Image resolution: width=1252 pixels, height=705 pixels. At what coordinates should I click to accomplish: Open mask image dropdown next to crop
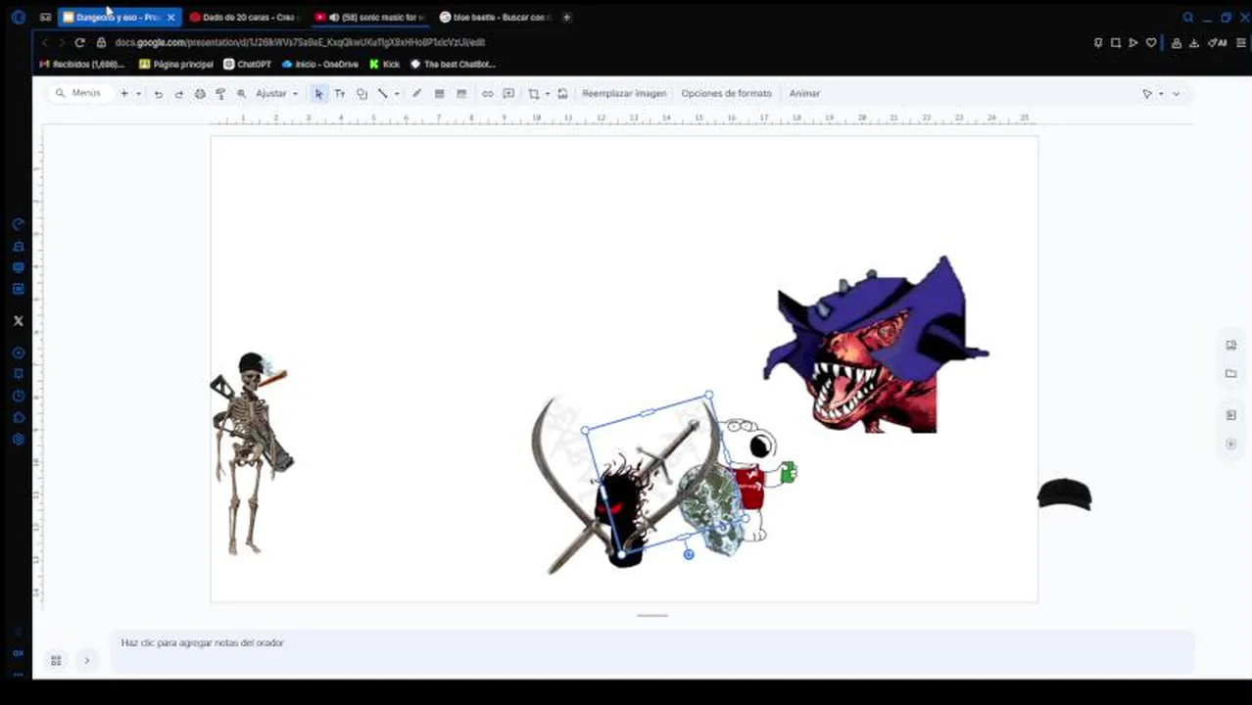548,94
